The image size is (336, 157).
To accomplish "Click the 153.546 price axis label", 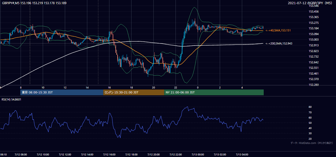I will (x=314, y=6).
